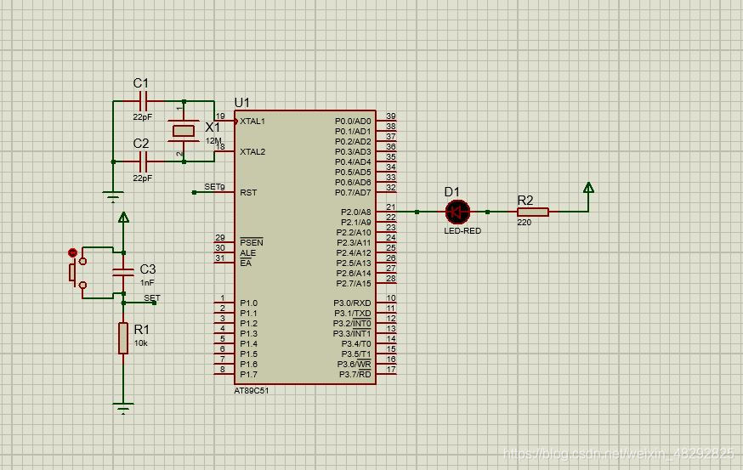This screenshot has height=470, width=743.
Task: Click the P2.0/A8 pin label
Action: click(x=356, y=212)
